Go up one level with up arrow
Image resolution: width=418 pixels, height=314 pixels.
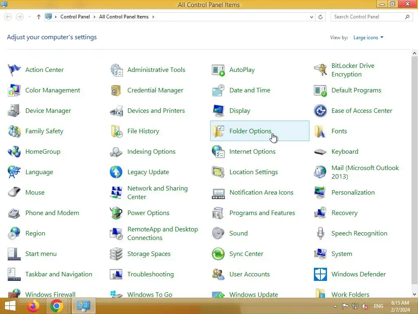click(39, 17)
